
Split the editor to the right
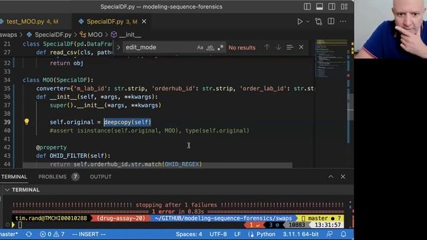pos(331,21)
